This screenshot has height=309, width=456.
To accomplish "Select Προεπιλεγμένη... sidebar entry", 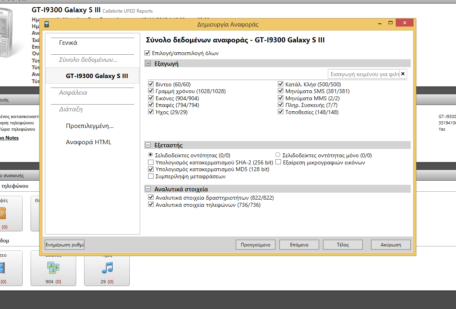I will [x=90, y=126].
